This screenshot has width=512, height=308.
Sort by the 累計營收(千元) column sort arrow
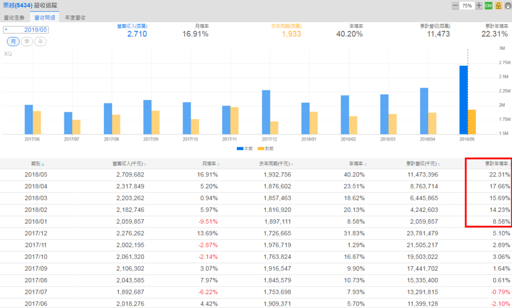click(438, 164)
